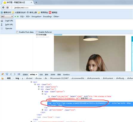Click the Execute button

tap(9, 28)
